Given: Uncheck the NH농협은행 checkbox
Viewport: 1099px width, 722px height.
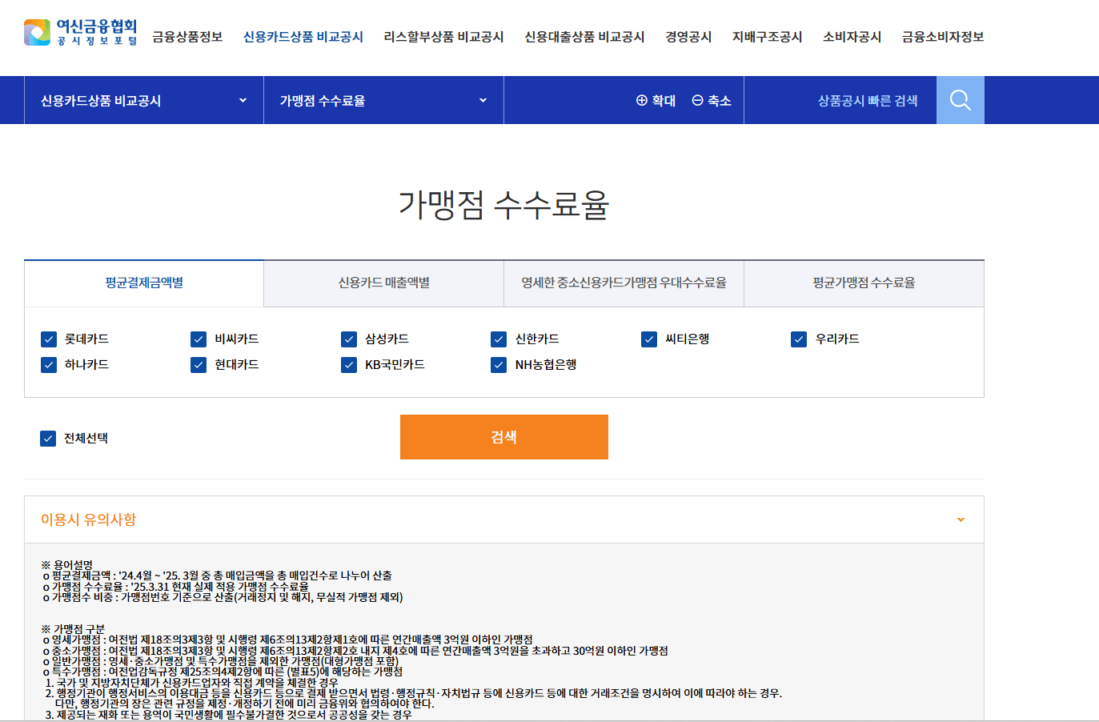Looking at the screenshot, I should tap(499, 365).
